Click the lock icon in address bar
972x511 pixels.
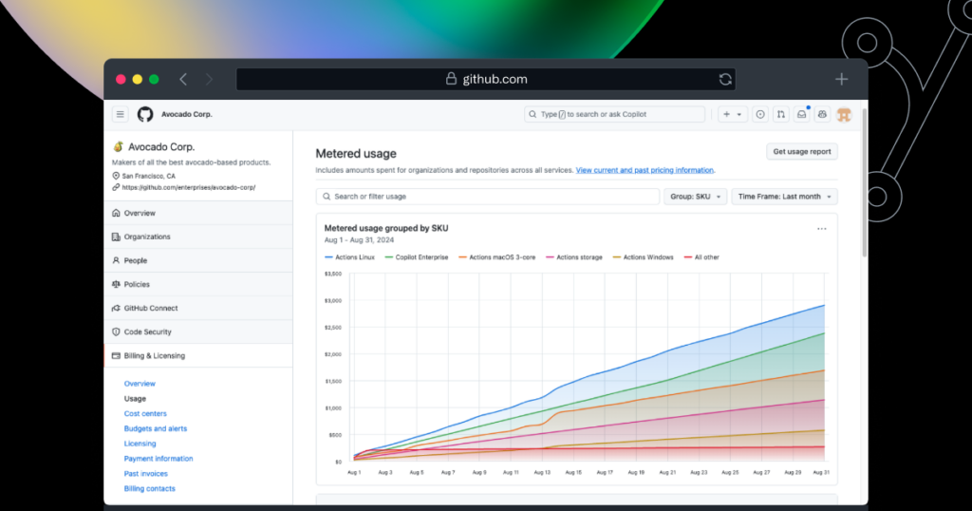[451, 79]
